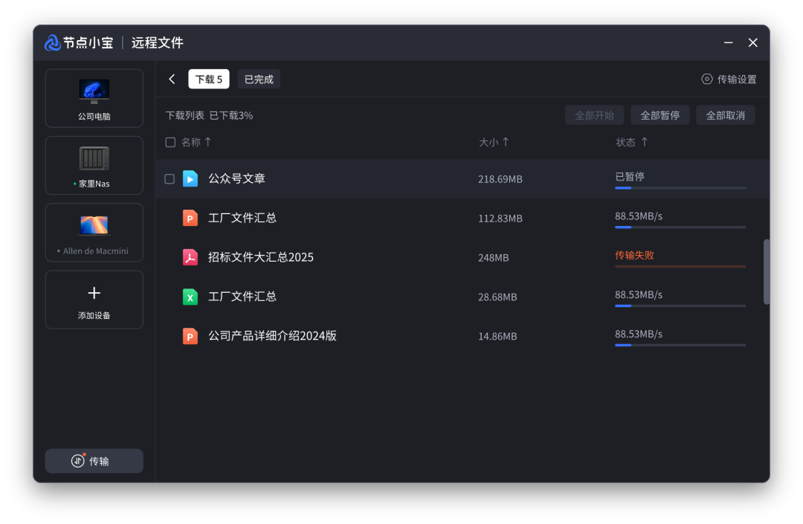Click the 添加设备 plus icon
The image size is (803, 524).
[94, 292]
